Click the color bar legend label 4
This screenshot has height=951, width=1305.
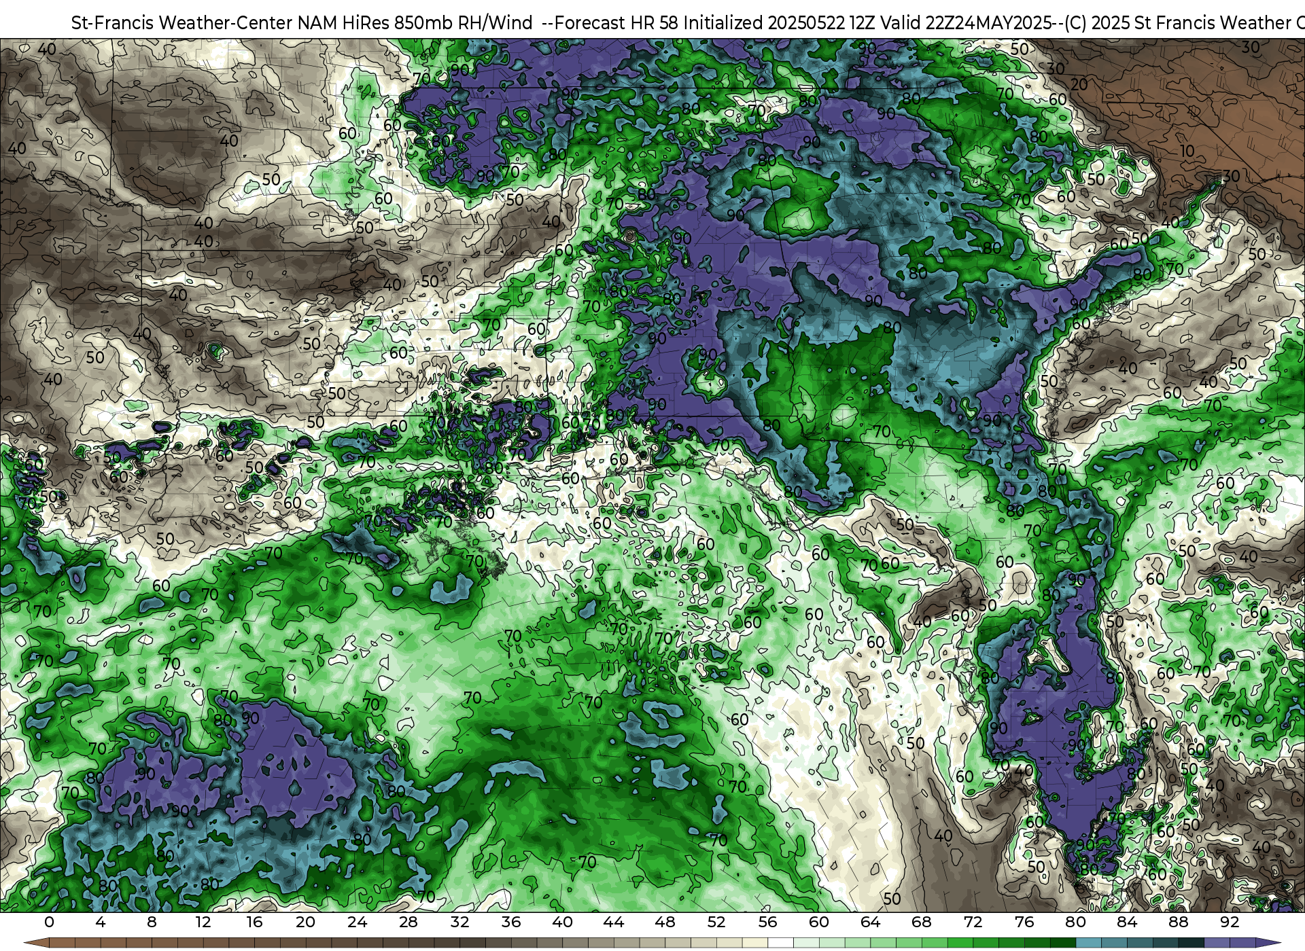101,922
